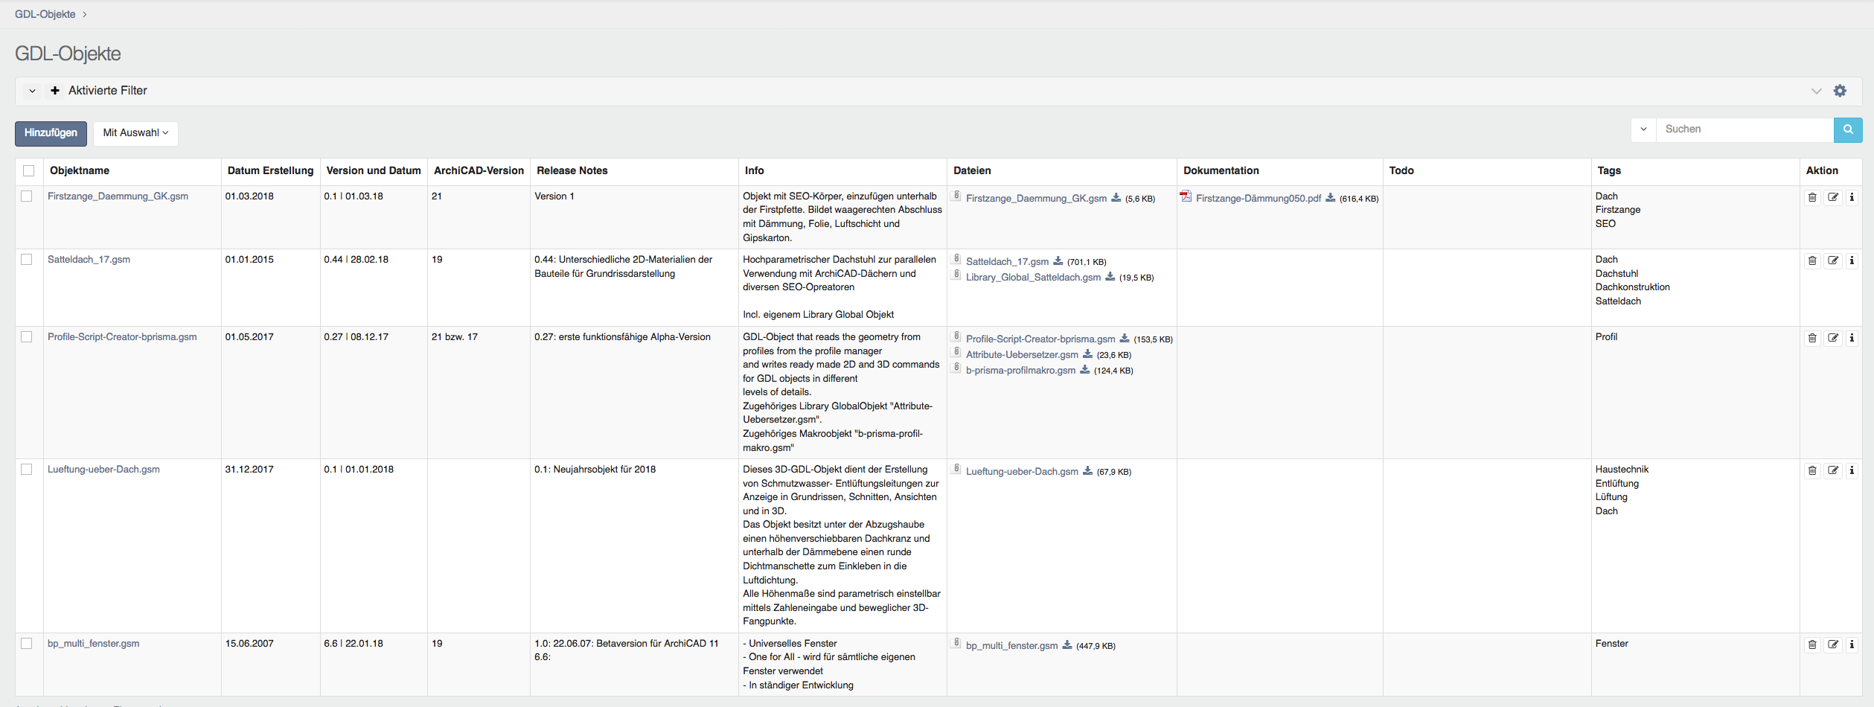
Task: Delete the Firstzange_Daemmung_GK.gsm row via trash icon
Action: (1812, 197)
